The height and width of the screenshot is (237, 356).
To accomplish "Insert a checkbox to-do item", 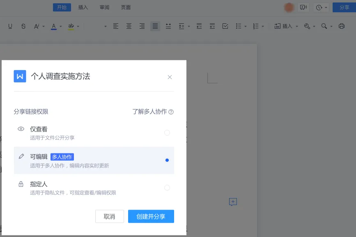I will (225, 26).
